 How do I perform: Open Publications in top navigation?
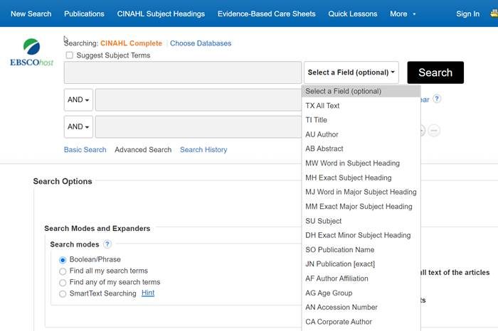coord(84,14)
